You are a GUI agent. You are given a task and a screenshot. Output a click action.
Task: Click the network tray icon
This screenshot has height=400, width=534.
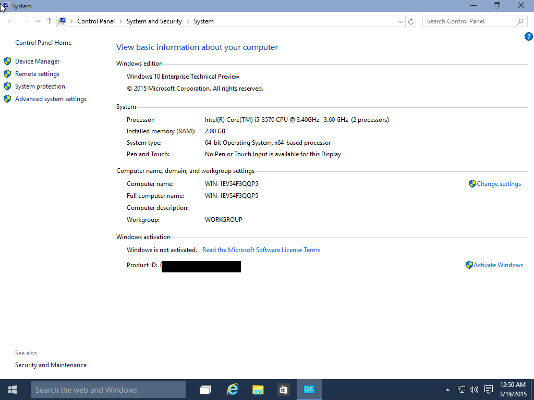[461, 390]
